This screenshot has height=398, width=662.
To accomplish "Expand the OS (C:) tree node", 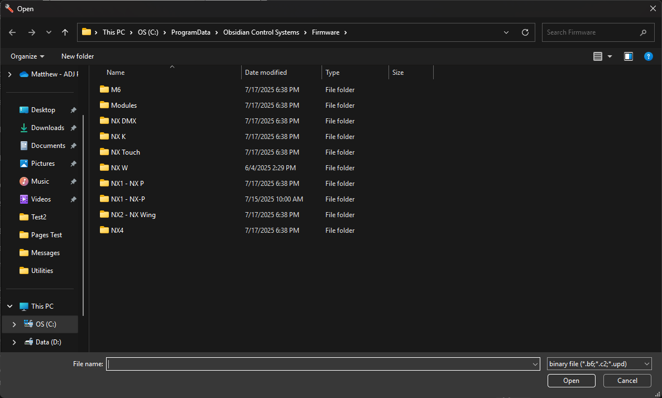I will point(14,324).
